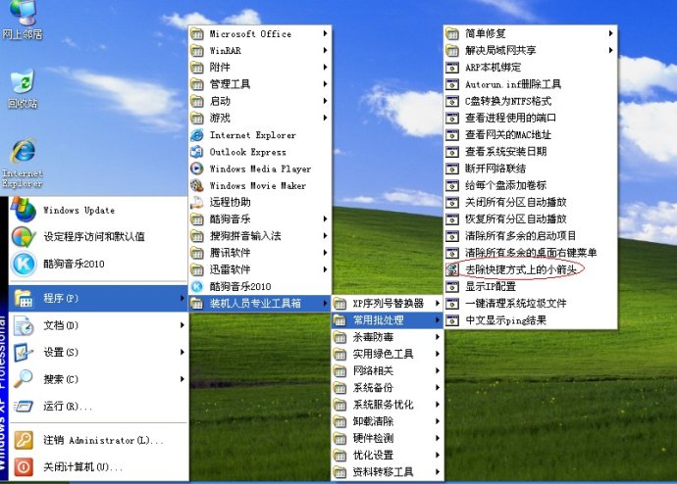Open the 搜狗拼音输入法 folder
The height and width of the screenshot is (484, 677).
point(260,236)
